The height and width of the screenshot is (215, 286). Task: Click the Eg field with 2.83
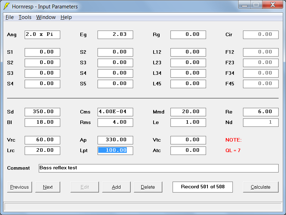pos(115,35)
